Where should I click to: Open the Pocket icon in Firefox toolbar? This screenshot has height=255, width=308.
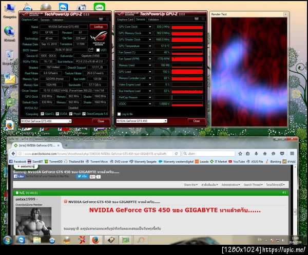pos(282,154)
